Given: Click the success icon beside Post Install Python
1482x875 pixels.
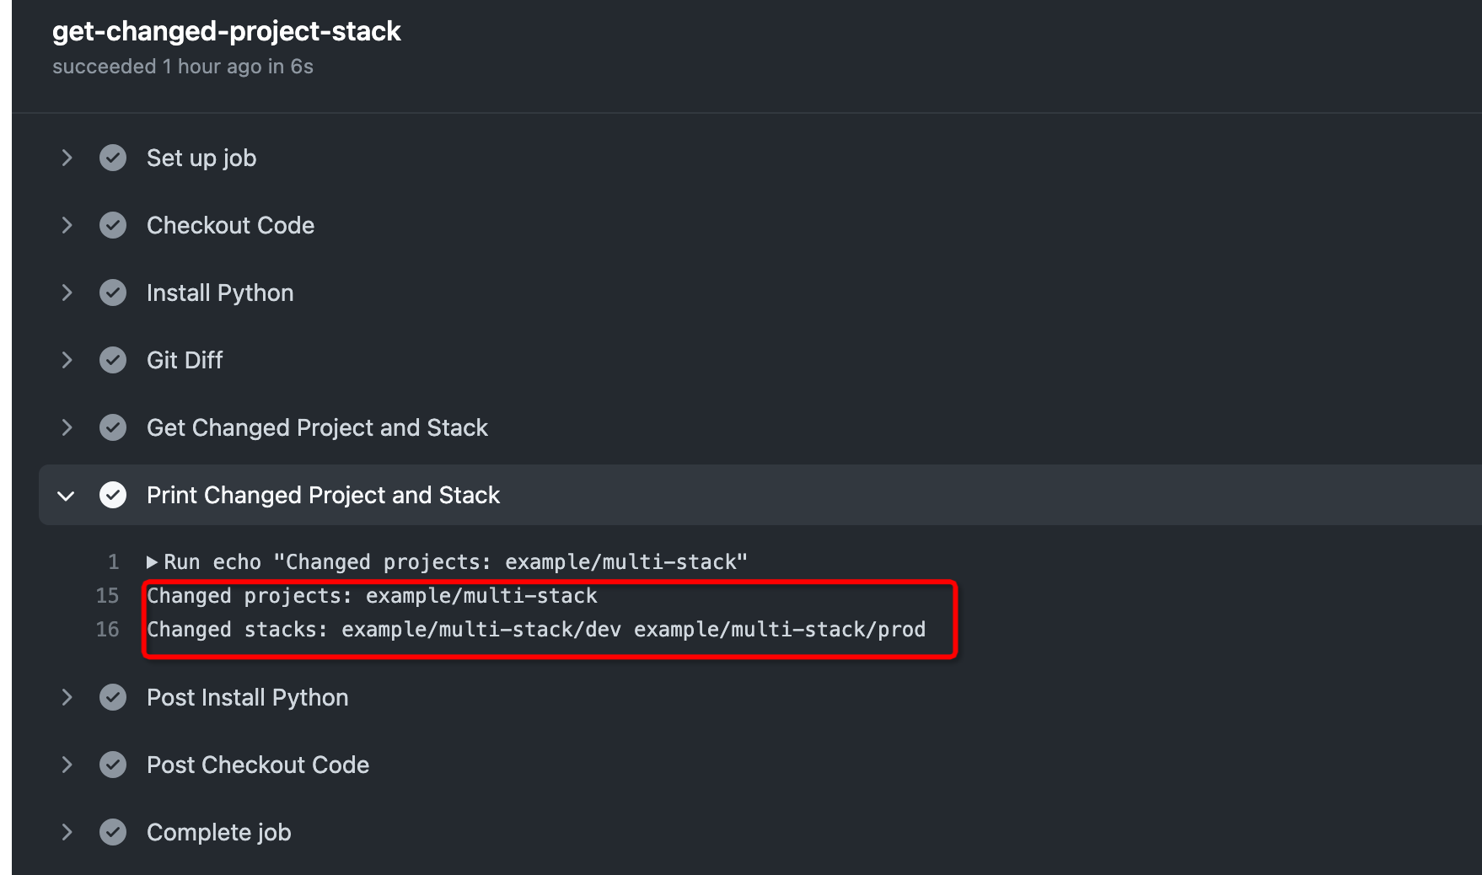Looking at the screenshot, I should pyautogui.click(x=113, y=697).
